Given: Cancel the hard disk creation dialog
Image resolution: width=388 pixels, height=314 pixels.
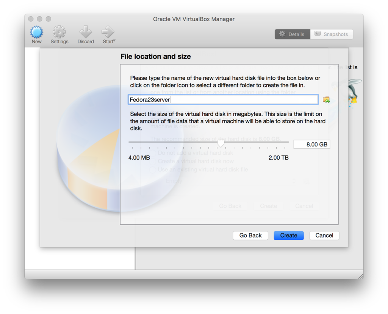Looking at the screenshot, I should [324, 235].
